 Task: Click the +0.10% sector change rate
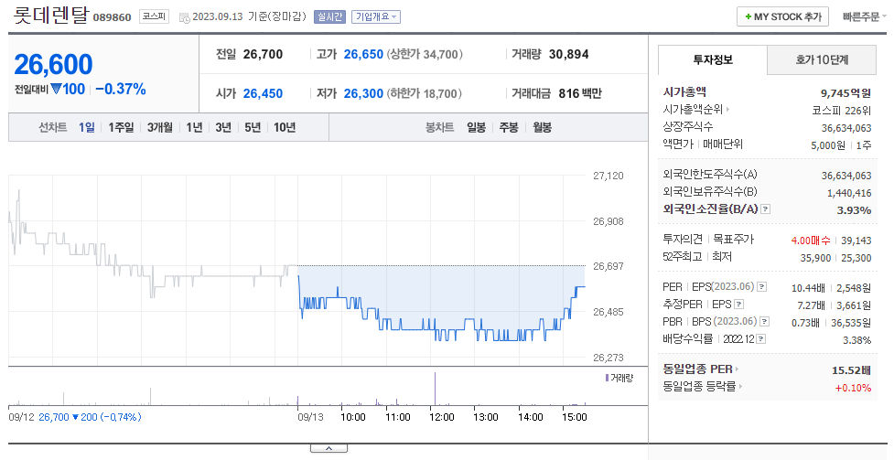(853, 388)
